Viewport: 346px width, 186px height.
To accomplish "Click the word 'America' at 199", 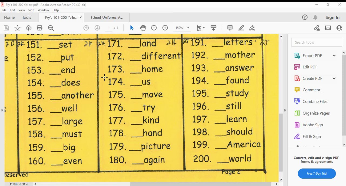I will [244, 144].
